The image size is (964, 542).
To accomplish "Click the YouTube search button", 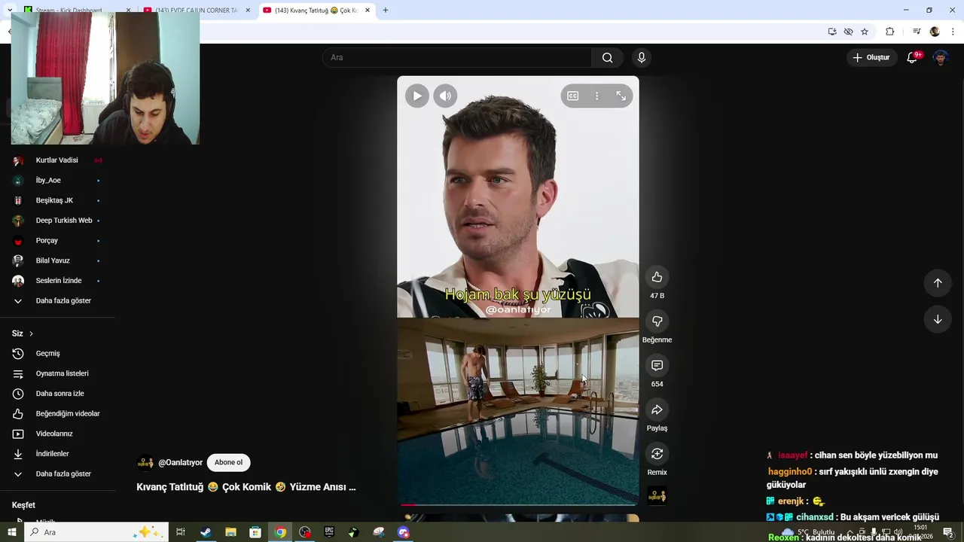I will click(x=607, y=57).
